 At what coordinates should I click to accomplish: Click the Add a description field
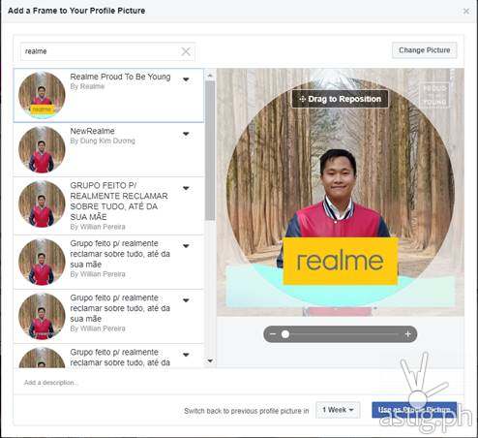tap(238, 383)
